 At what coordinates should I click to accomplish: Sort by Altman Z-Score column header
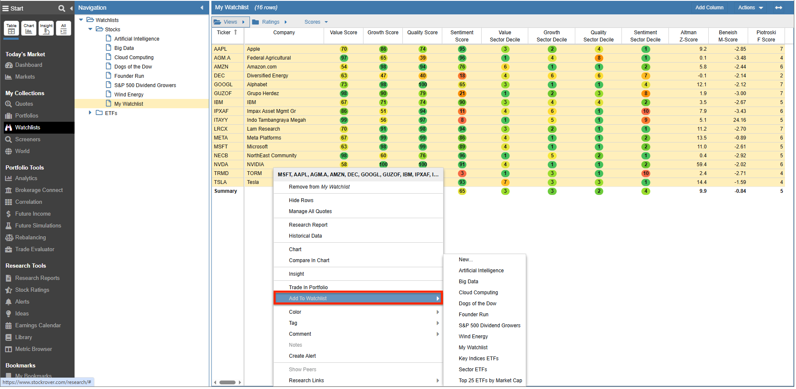(x=688, y=36)
